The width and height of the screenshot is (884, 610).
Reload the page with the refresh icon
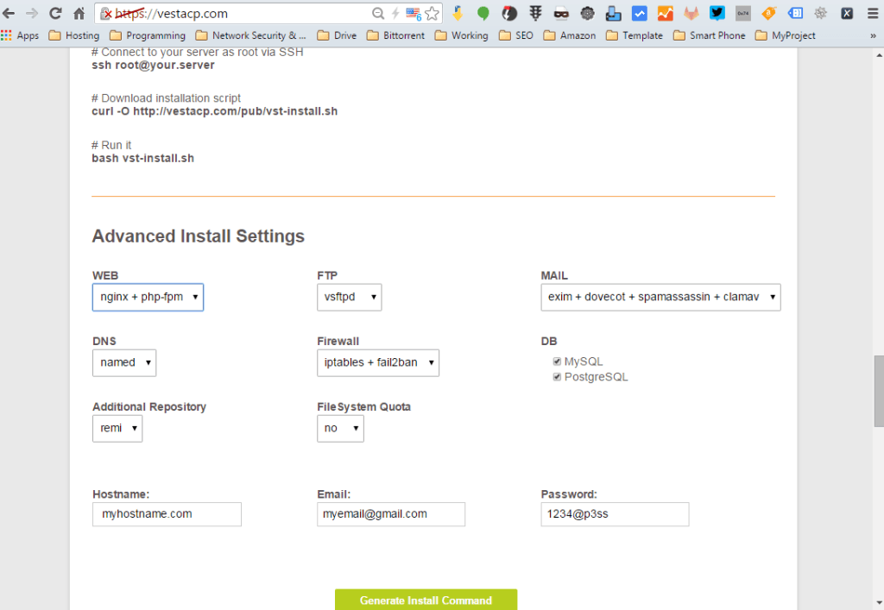55,13
